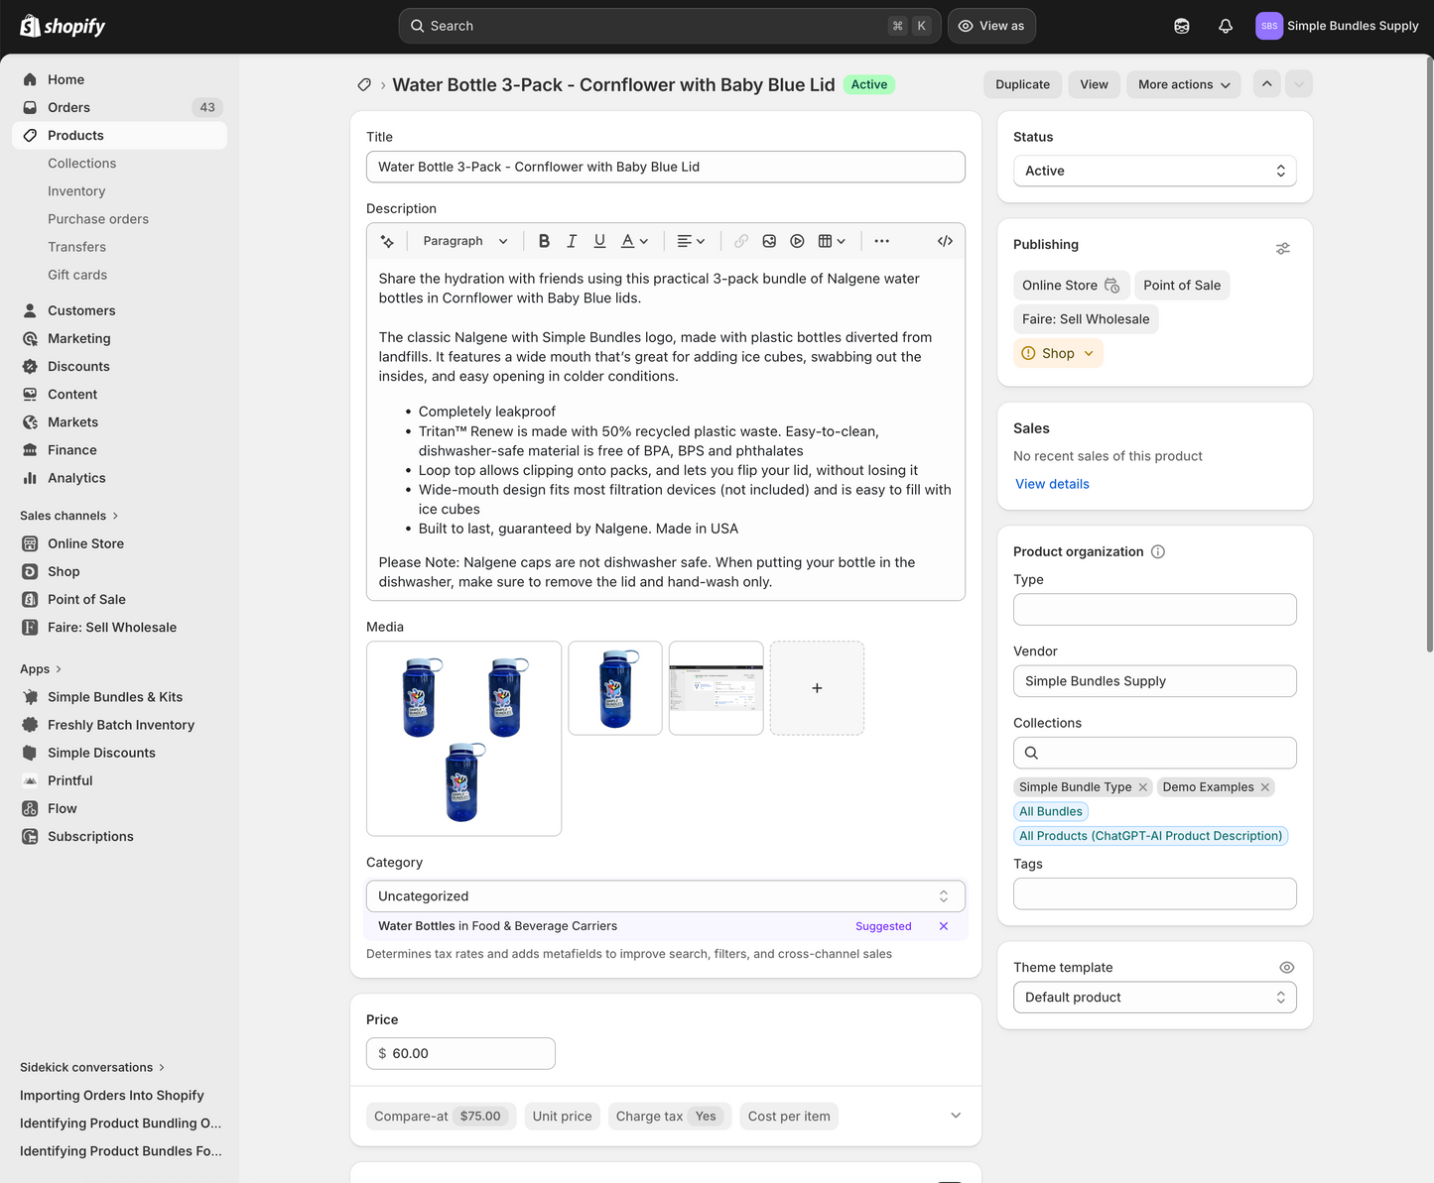The image size is (1434, 1183).
Task: Accept suggested Water Bottles category
Action: coord(497,926)
